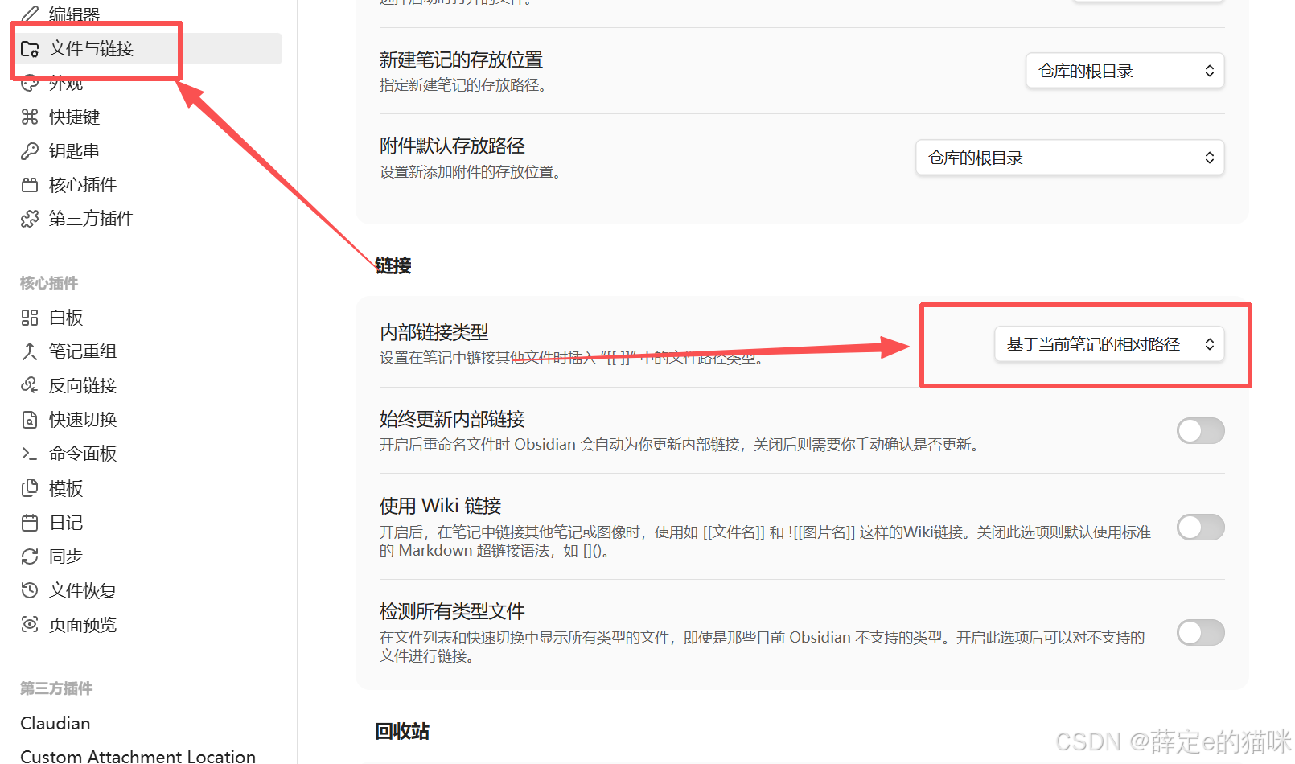
Task: Open 附件默认存放路径 dropdown
Action: click(x=1070, y=158)
